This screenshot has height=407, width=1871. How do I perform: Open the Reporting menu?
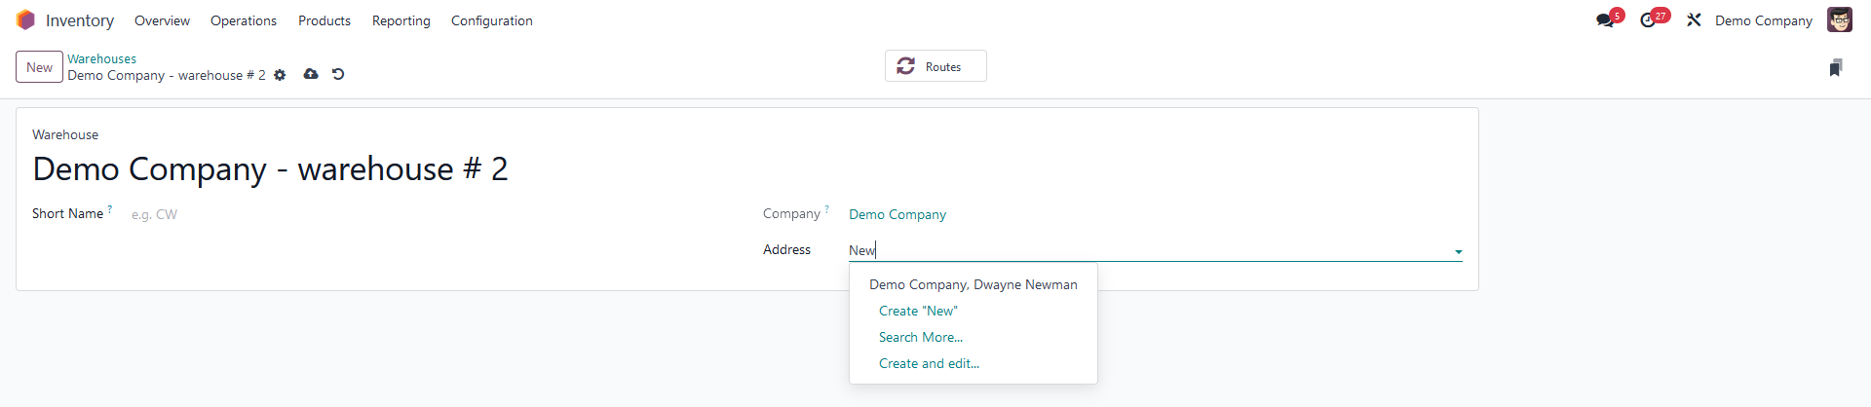pos(401,20)
